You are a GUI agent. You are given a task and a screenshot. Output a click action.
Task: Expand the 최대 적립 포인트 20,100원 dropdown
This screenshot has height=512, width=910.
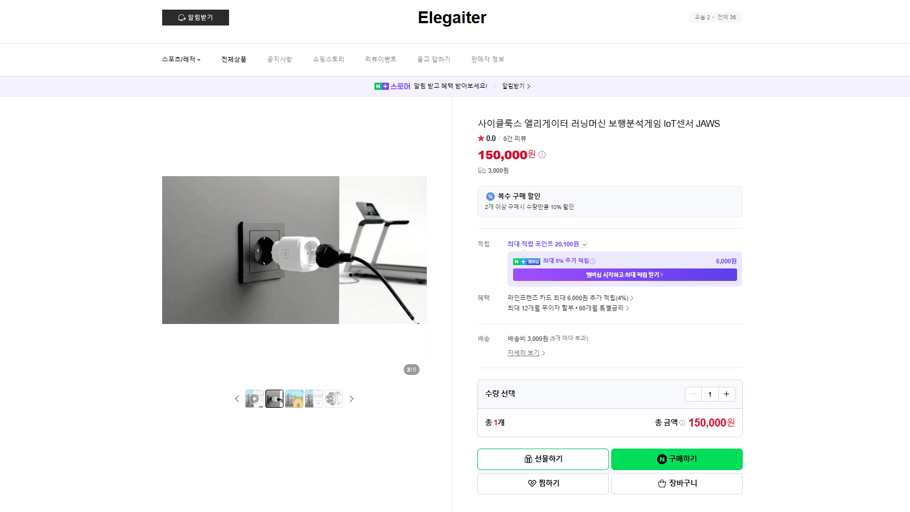tap(585, 245)
